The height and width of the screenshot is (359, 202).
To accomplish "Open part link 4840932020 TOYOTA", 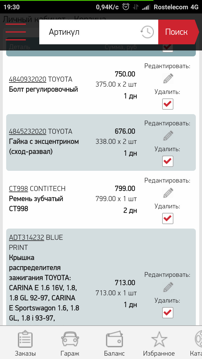I will 28,79.
